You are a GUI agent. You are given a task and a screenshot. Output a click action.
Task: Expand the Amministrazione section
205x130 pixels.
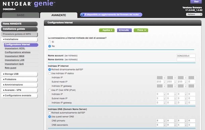tap(19, 85)
